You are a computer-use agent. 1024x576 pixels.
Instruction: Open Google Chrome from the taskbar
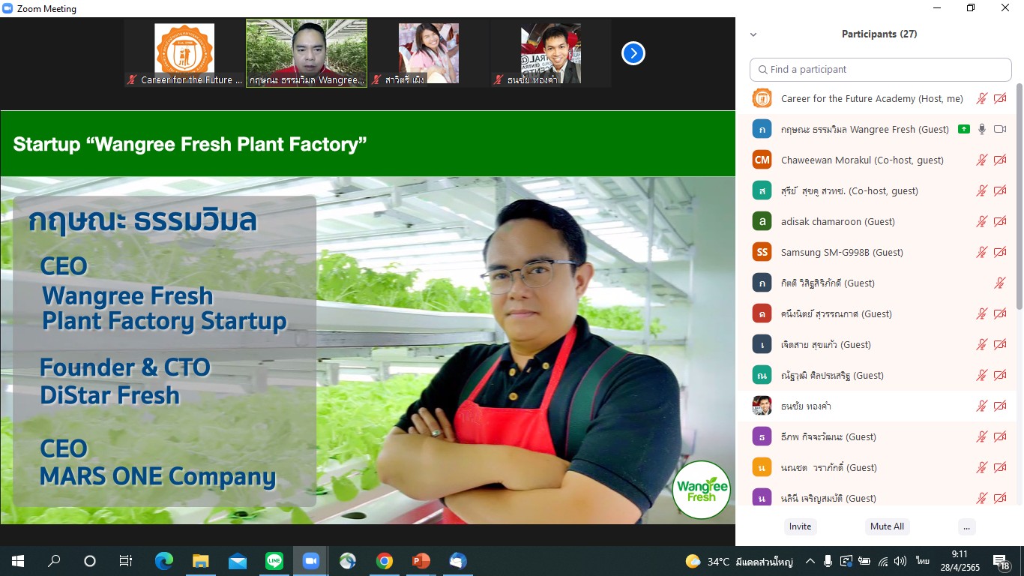pyautogui.click(x=384, y=561)
